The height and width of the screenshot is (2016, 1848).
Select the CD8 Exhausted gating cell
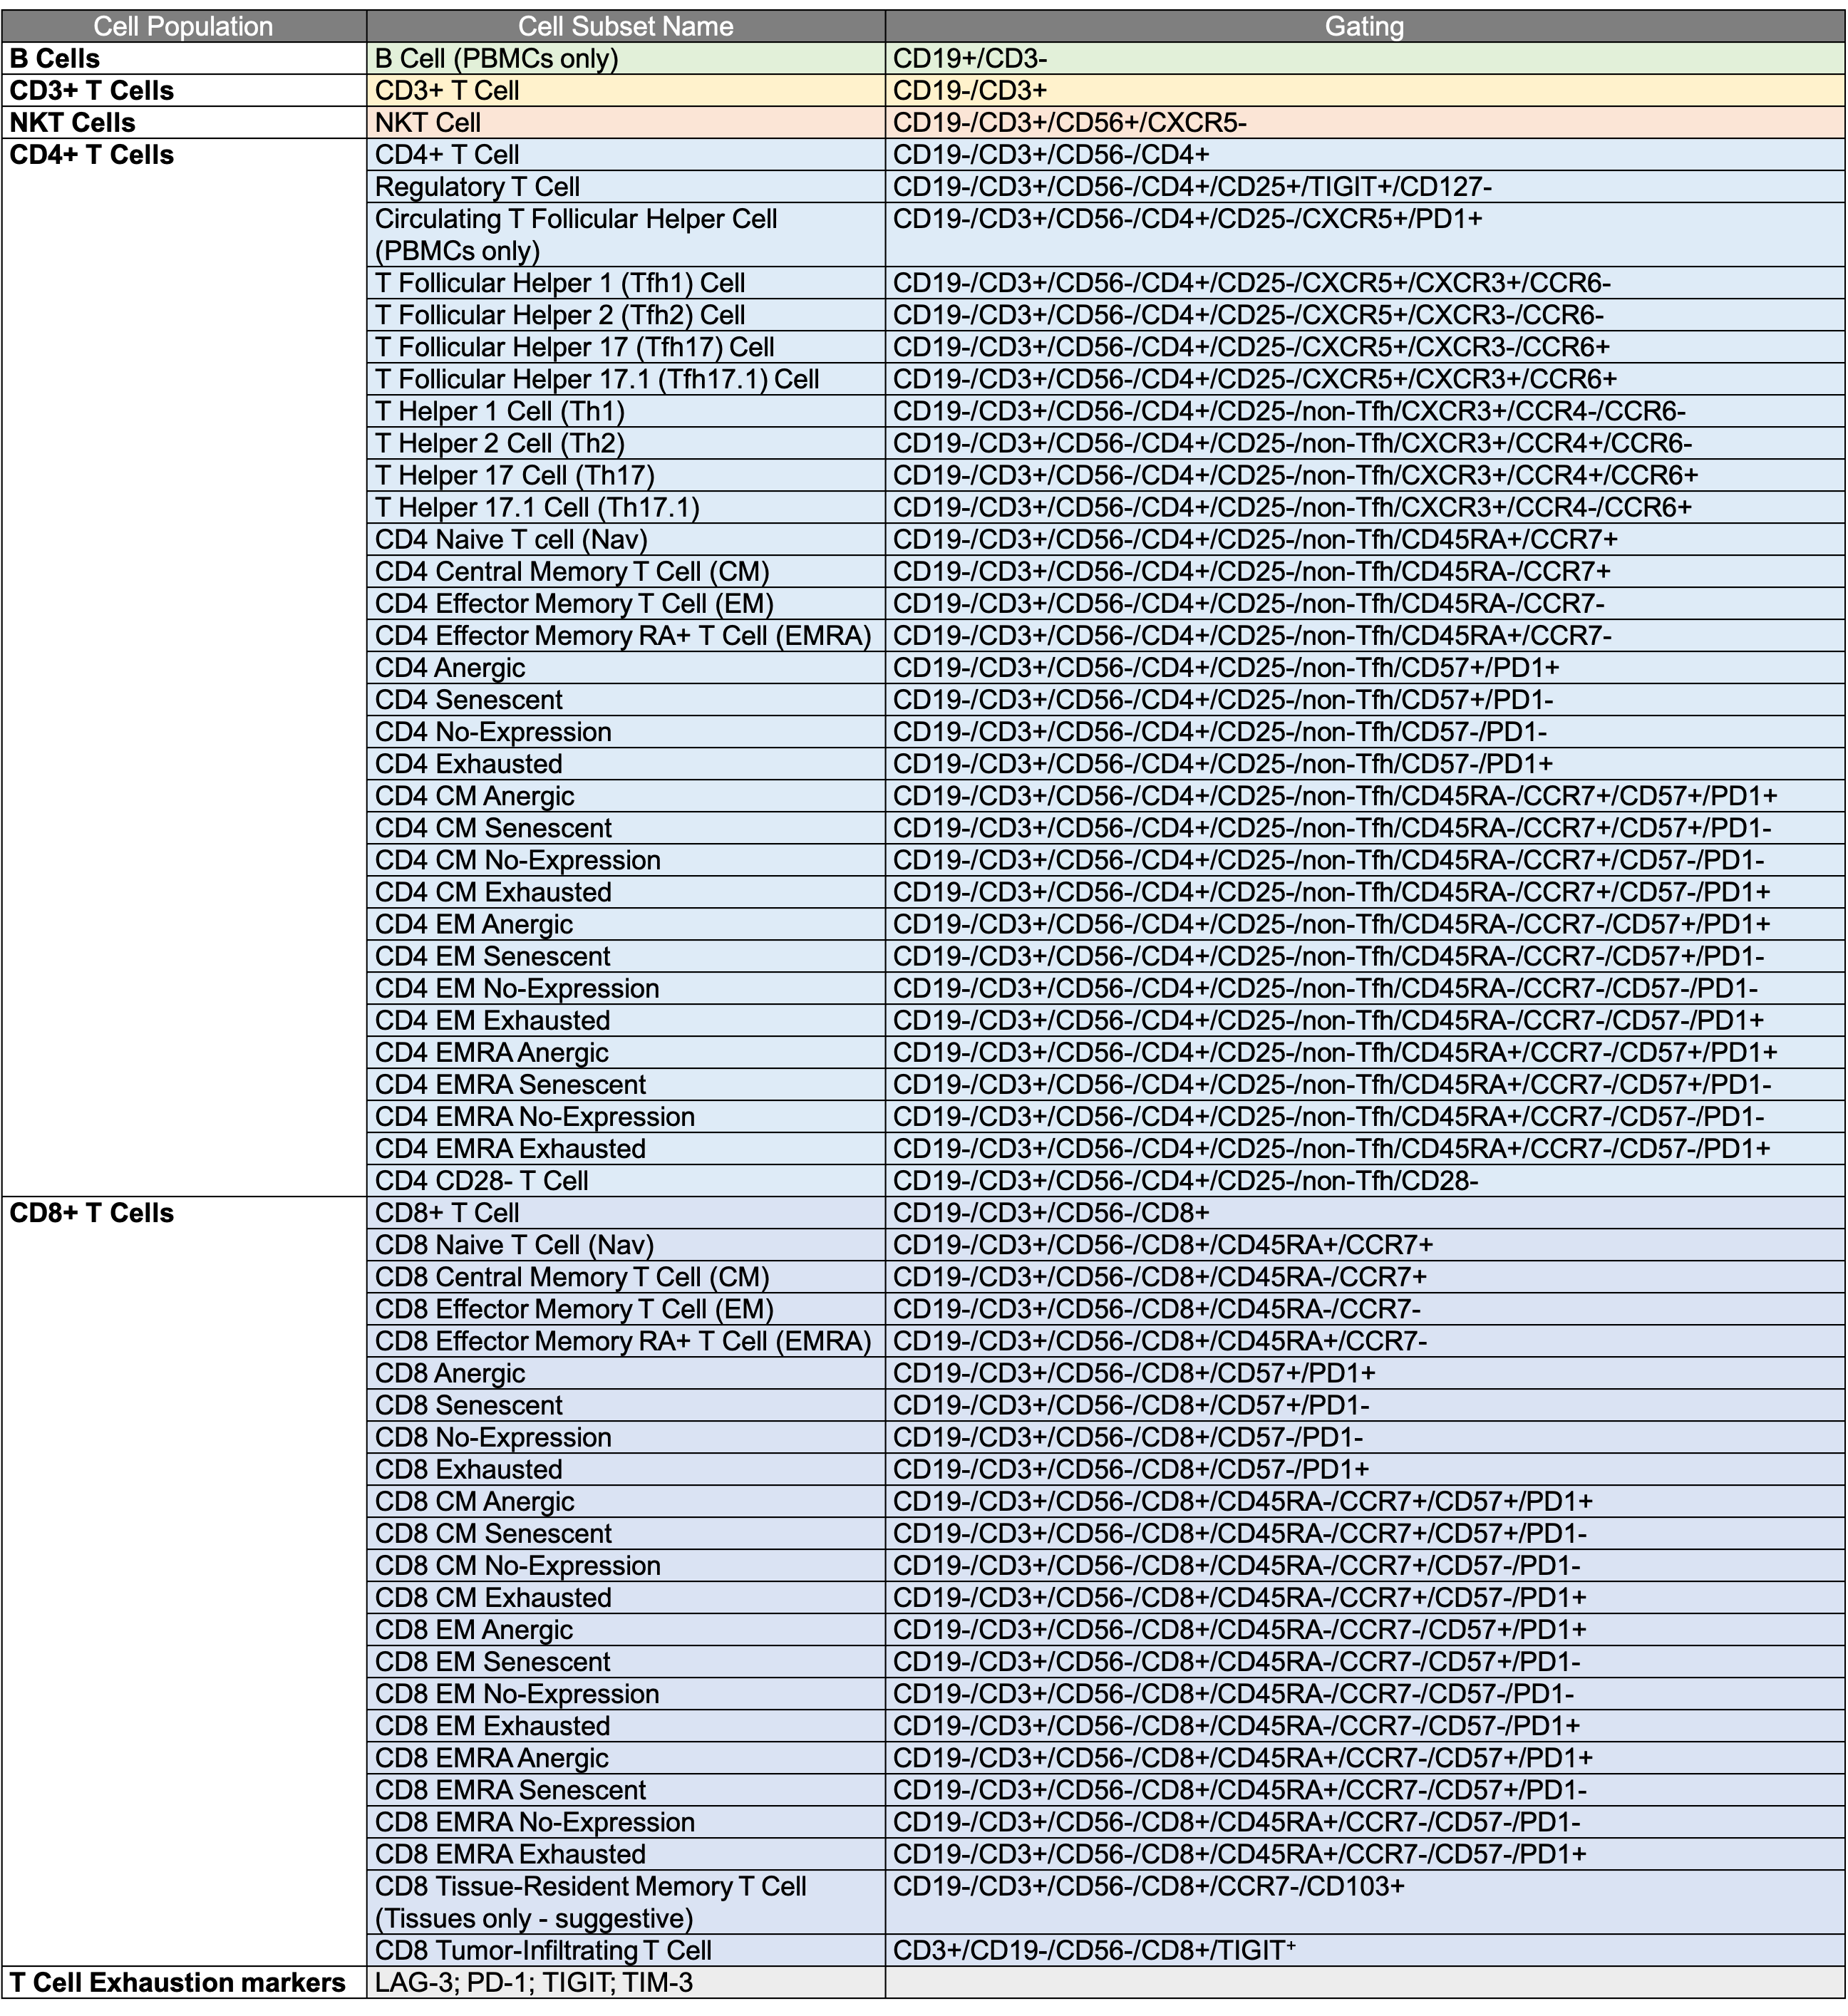(1130, 1469)
